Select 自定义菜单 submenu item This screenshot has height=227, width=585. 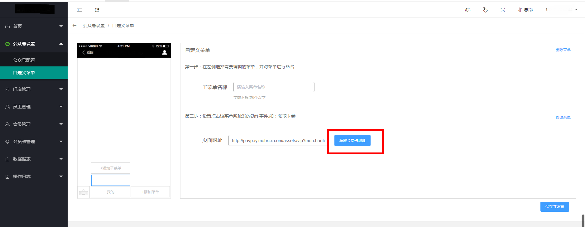pos(34,73)
